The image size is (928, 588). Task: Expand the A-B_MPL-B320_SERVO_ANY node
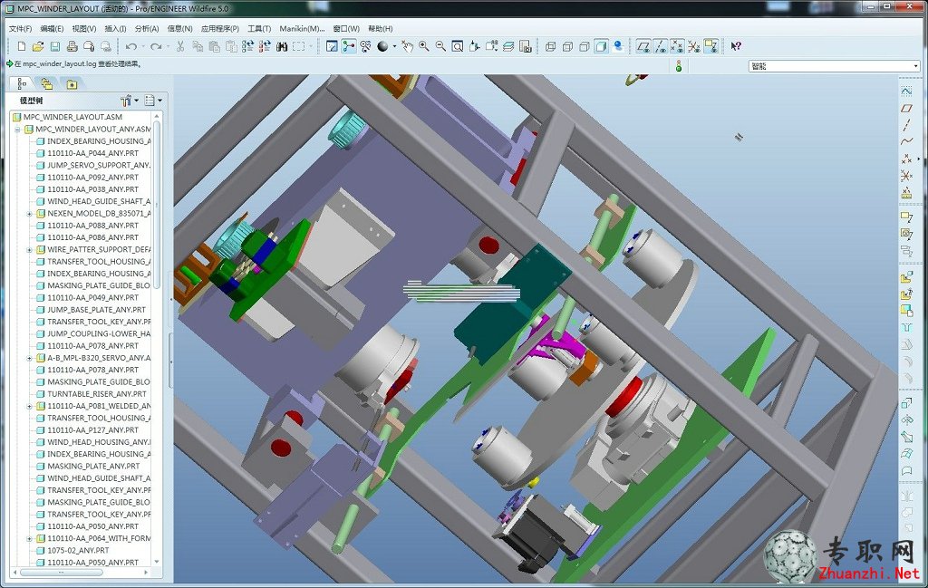[x=29, y=358]
